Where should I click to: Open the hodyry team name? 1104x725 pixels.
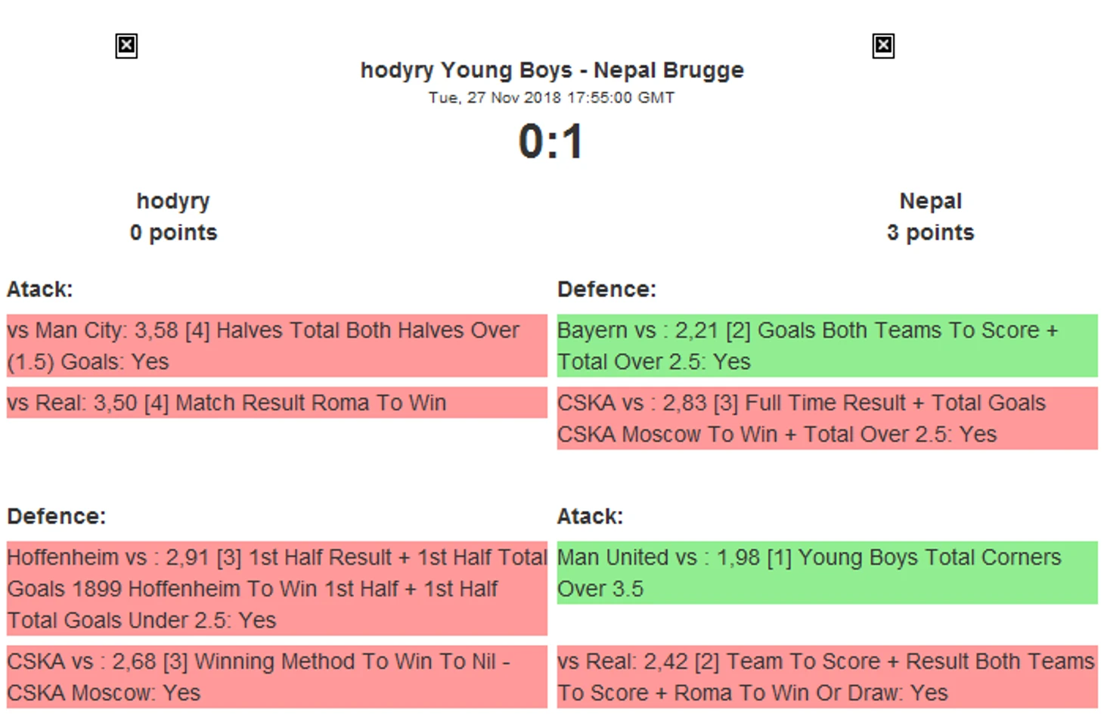click(173, 201)
